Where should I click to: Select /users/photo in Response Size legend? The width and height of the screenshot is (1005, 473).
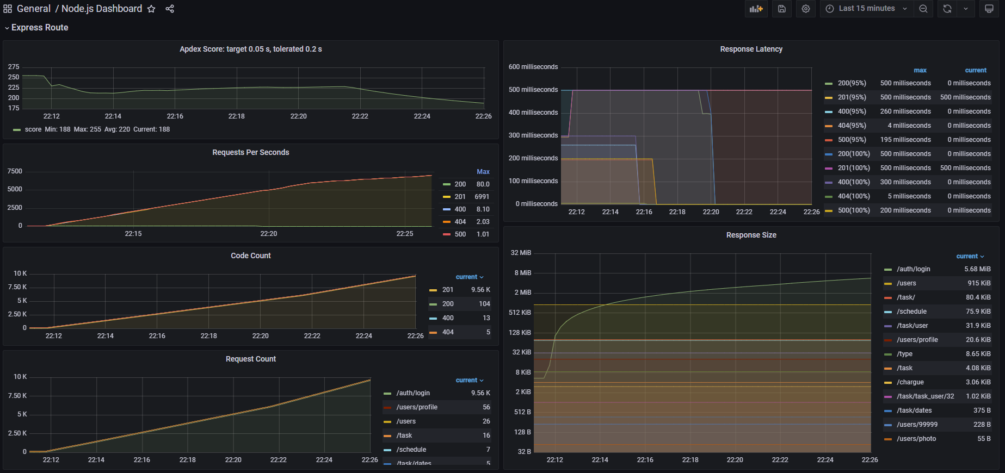916,439
